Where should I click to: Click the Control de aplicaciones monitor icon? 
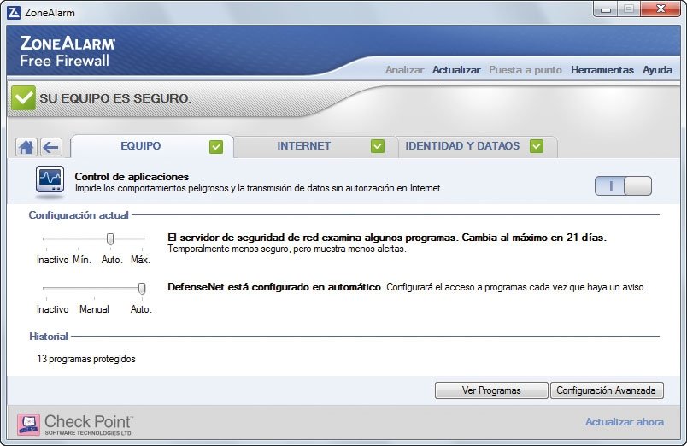pyautogui.click(x=50, y=179)
